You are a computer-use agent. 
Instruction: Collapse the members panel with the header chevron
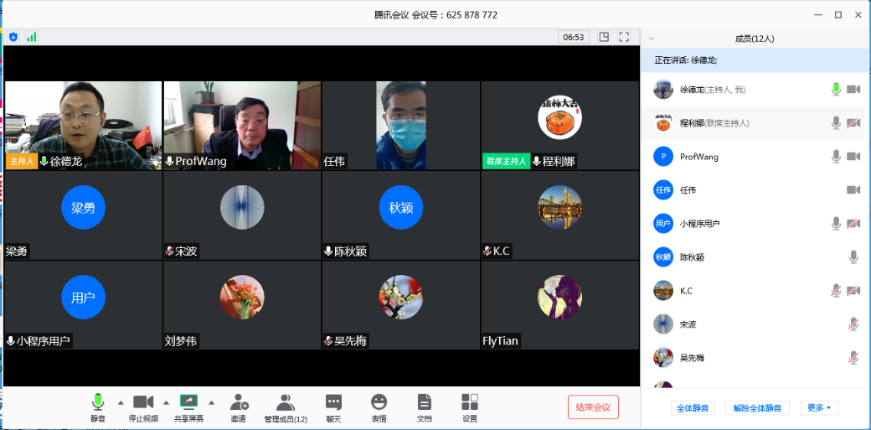(x=652, y=39)
